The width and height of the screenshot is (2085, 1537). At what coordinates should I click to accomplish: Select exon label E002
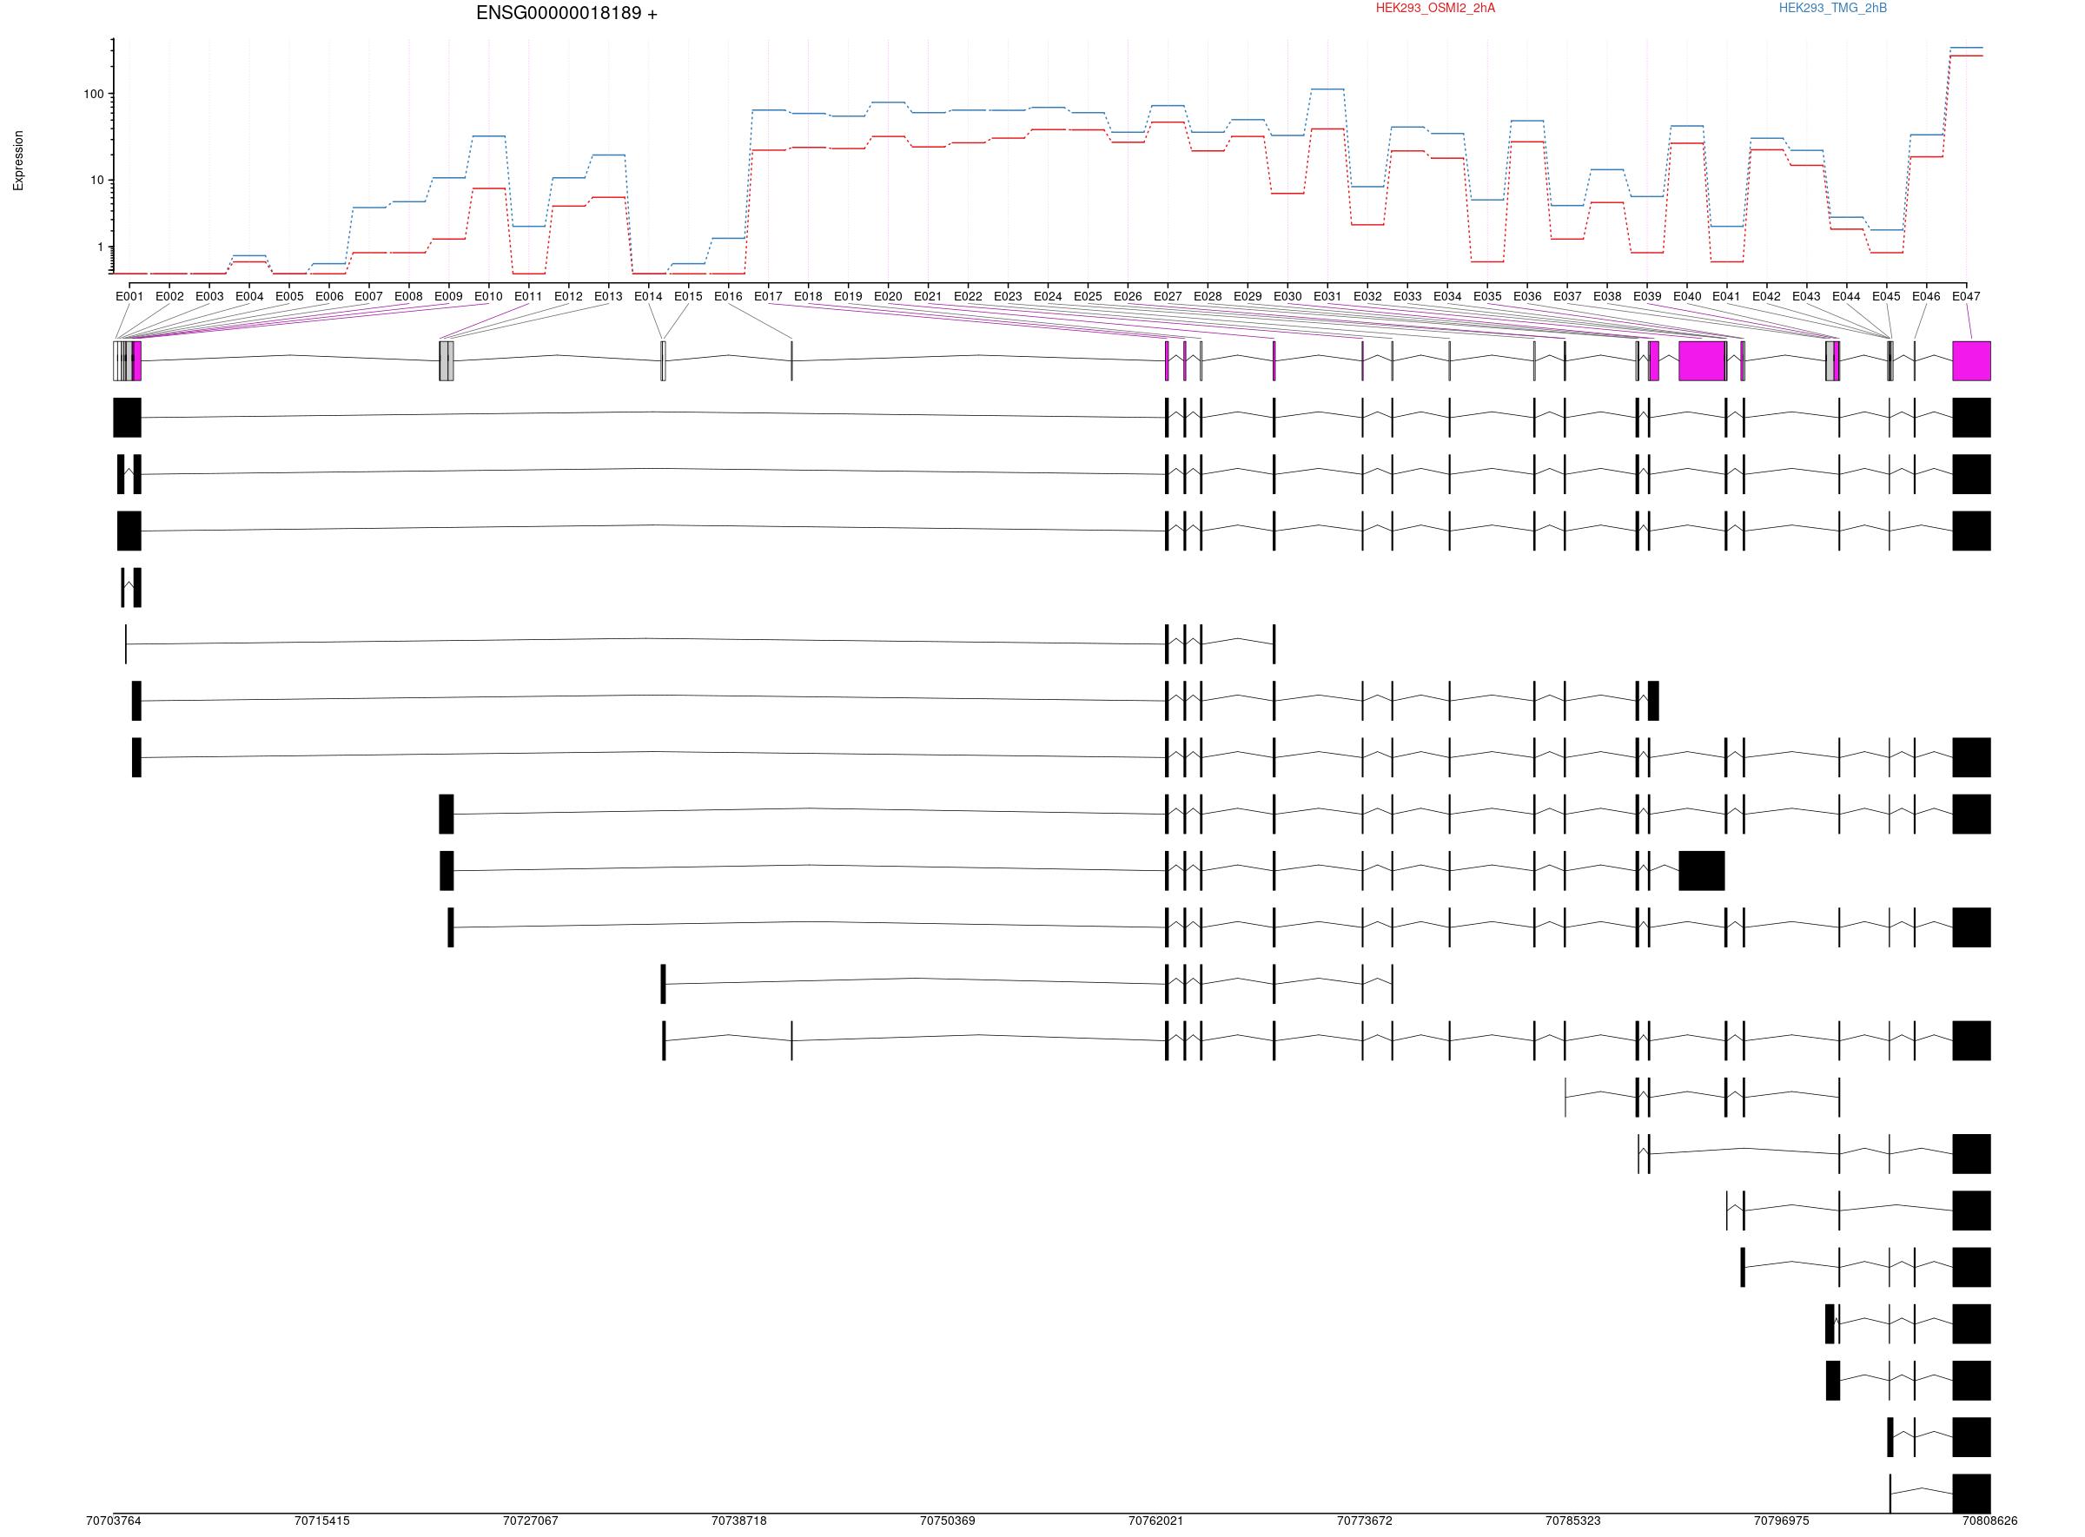point(169,297)
